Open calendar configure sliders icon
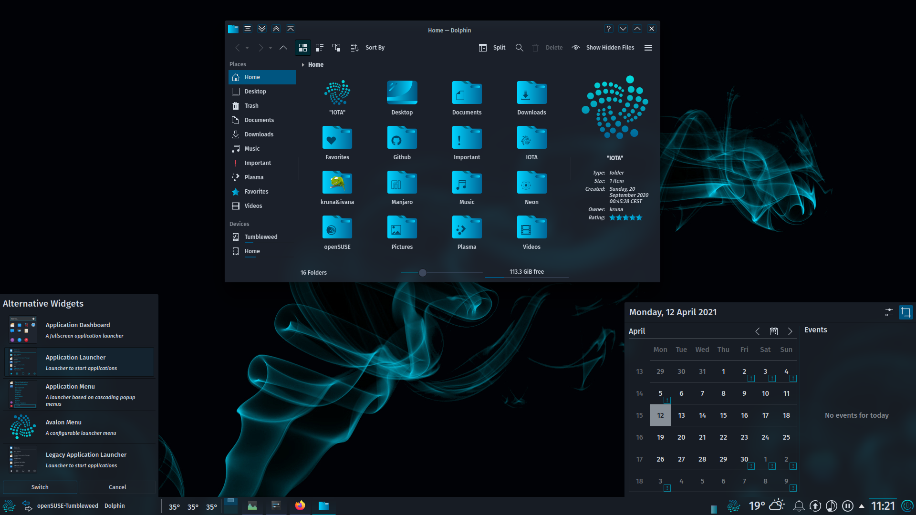This screenshot has height=515, width=916. coord(889,313)
